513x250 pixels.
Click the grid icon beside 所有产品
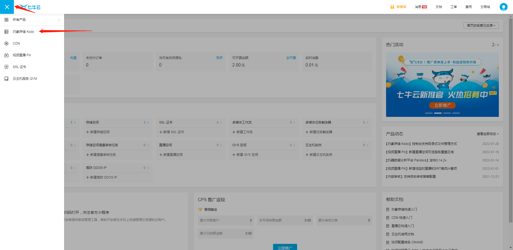(x=6, y=20)
